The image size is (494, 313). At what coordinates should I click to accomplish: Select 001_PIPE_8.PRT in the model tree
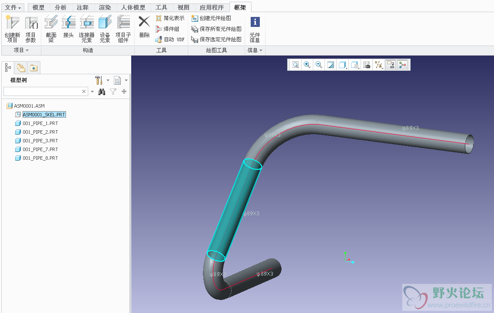[x=36, y=158]
